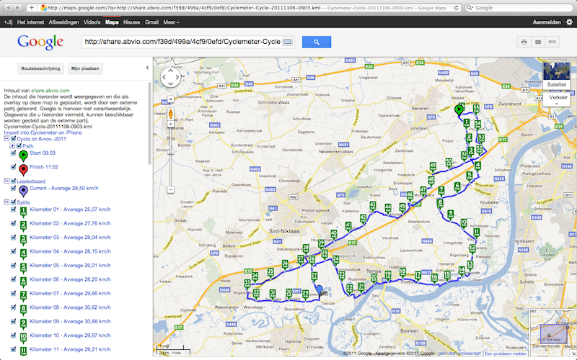
Task: Click the link chain icon
Action: [x=552, y=42]
